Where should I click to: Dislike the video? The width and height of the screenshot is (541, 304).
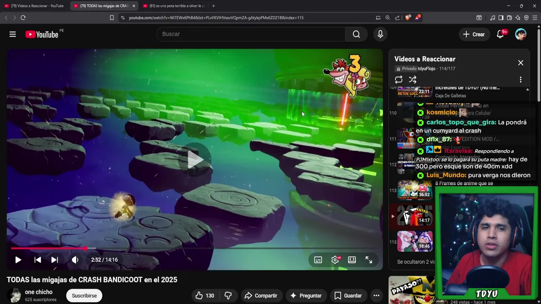point(228,296)
